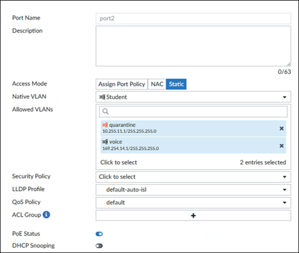Expand the Native VLAN dropdown
The height and width of the screenshot is (253, 299).
(194, 97)
